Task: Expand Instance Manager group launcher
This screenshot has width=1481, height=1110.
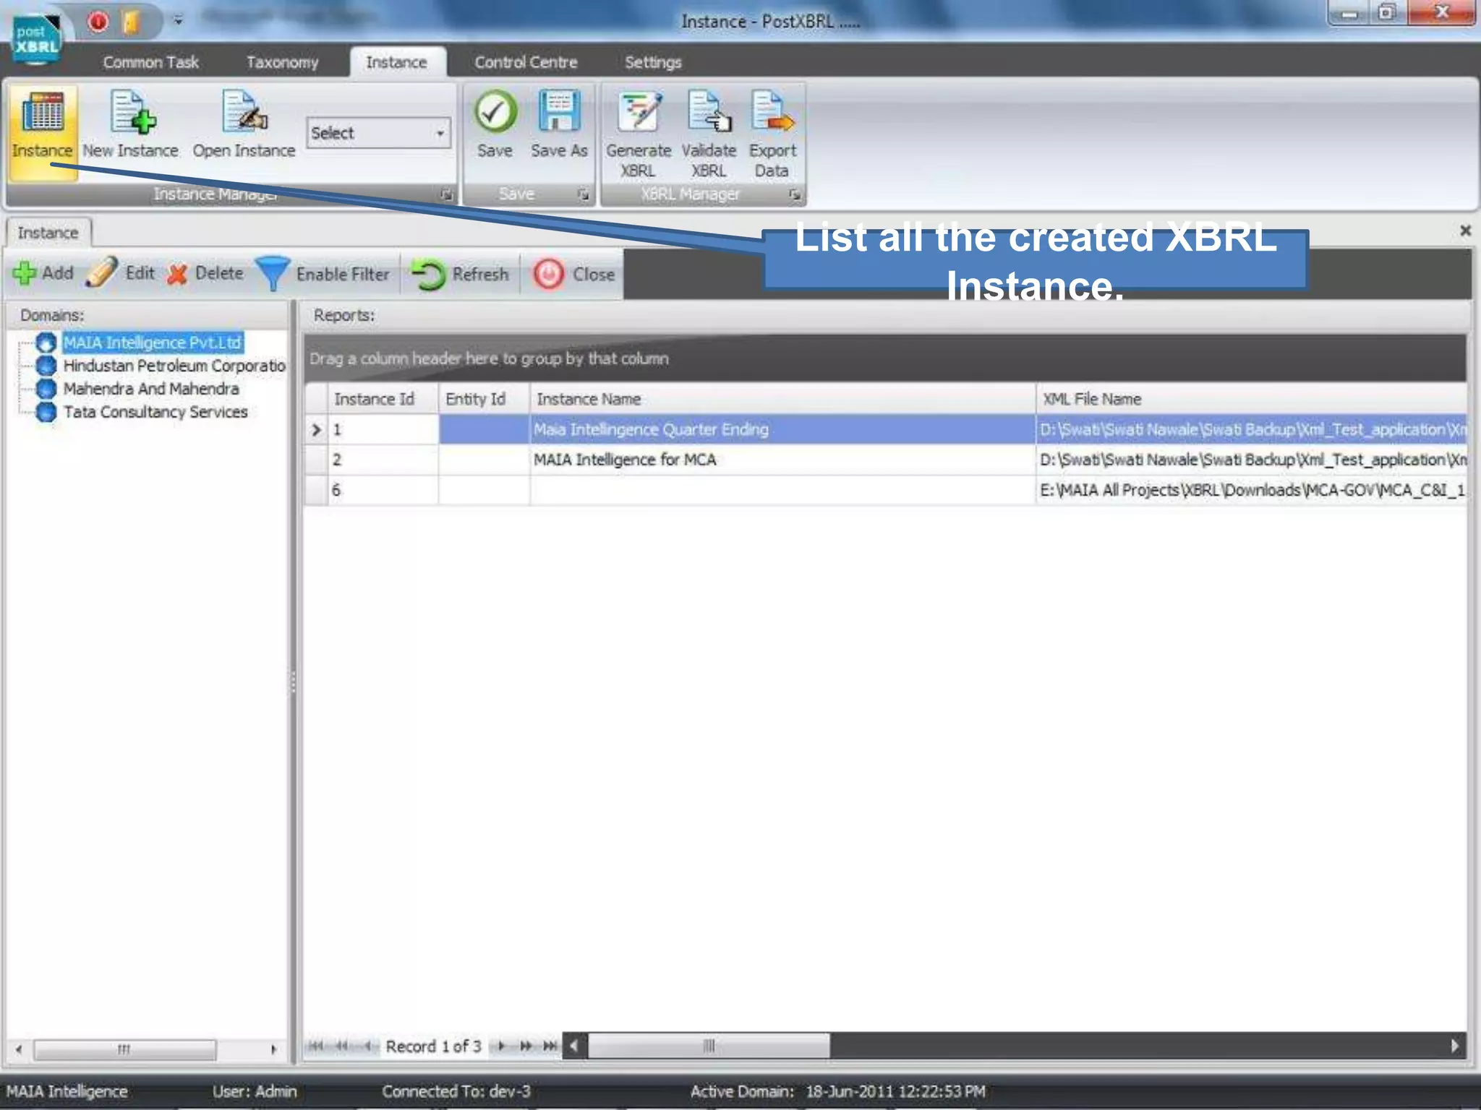Action: (x=446, y=194)
